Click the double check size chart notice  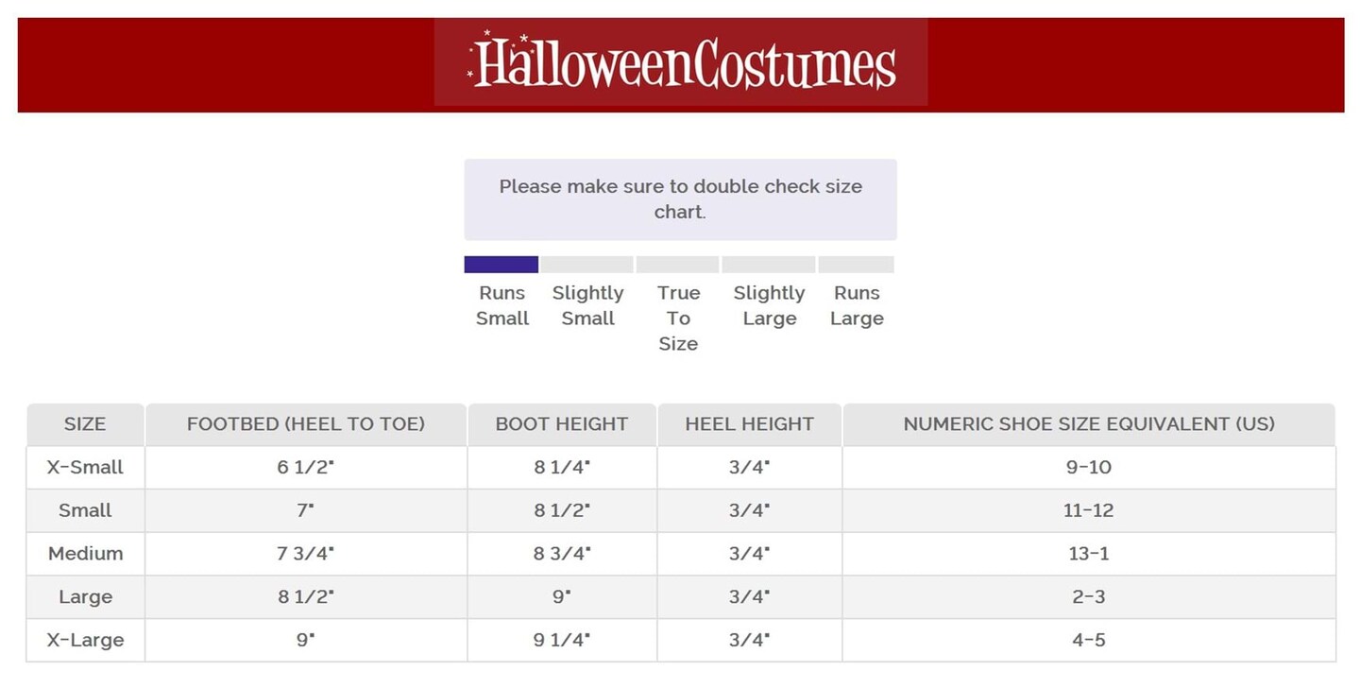coord(680,199)
